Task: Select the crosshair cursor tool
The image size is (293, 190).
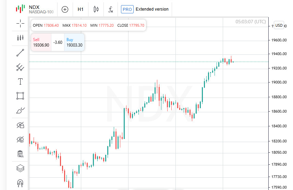Action: click(20, 23)
